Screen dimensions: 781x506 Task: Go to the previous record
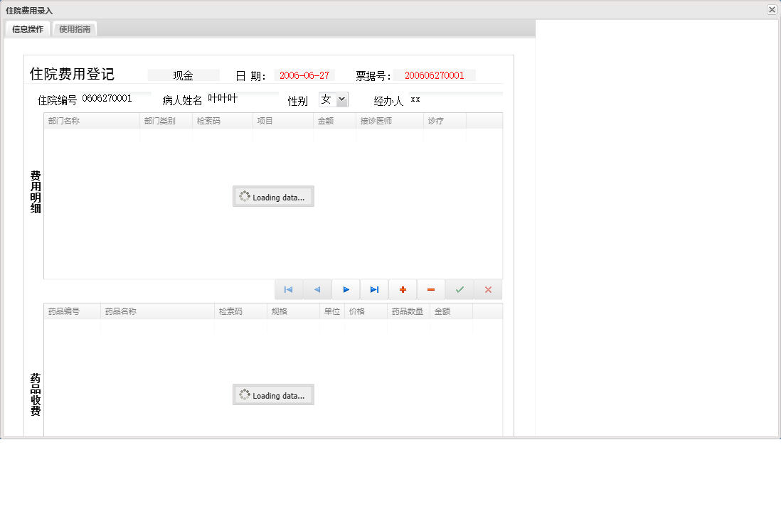pyautogui.click(x=317, y=289)
